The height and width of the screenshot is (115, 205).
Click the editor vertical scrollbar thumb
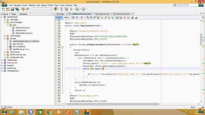pyautogui.click(x=201, y=39)
